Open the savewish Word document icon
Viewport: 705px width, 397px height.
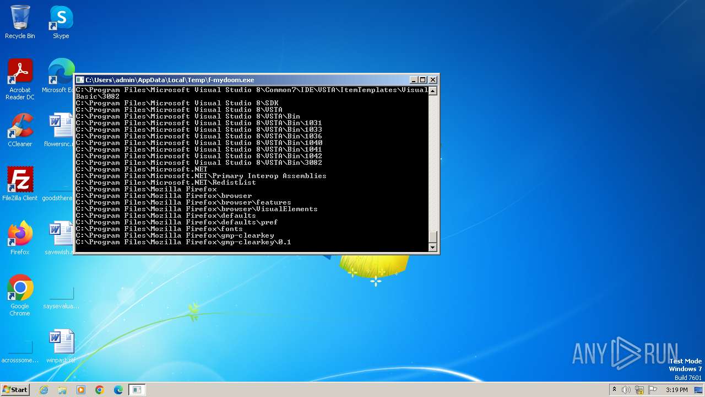[x=59, y=238]
